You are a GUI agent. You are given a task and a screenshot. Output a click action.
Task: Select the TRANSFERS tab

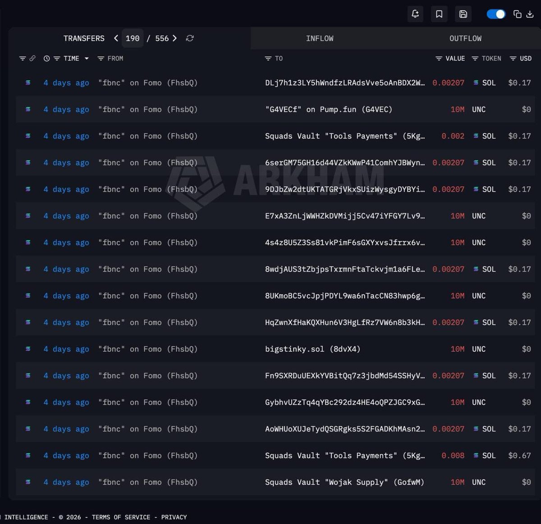click(x=84, y=38)
